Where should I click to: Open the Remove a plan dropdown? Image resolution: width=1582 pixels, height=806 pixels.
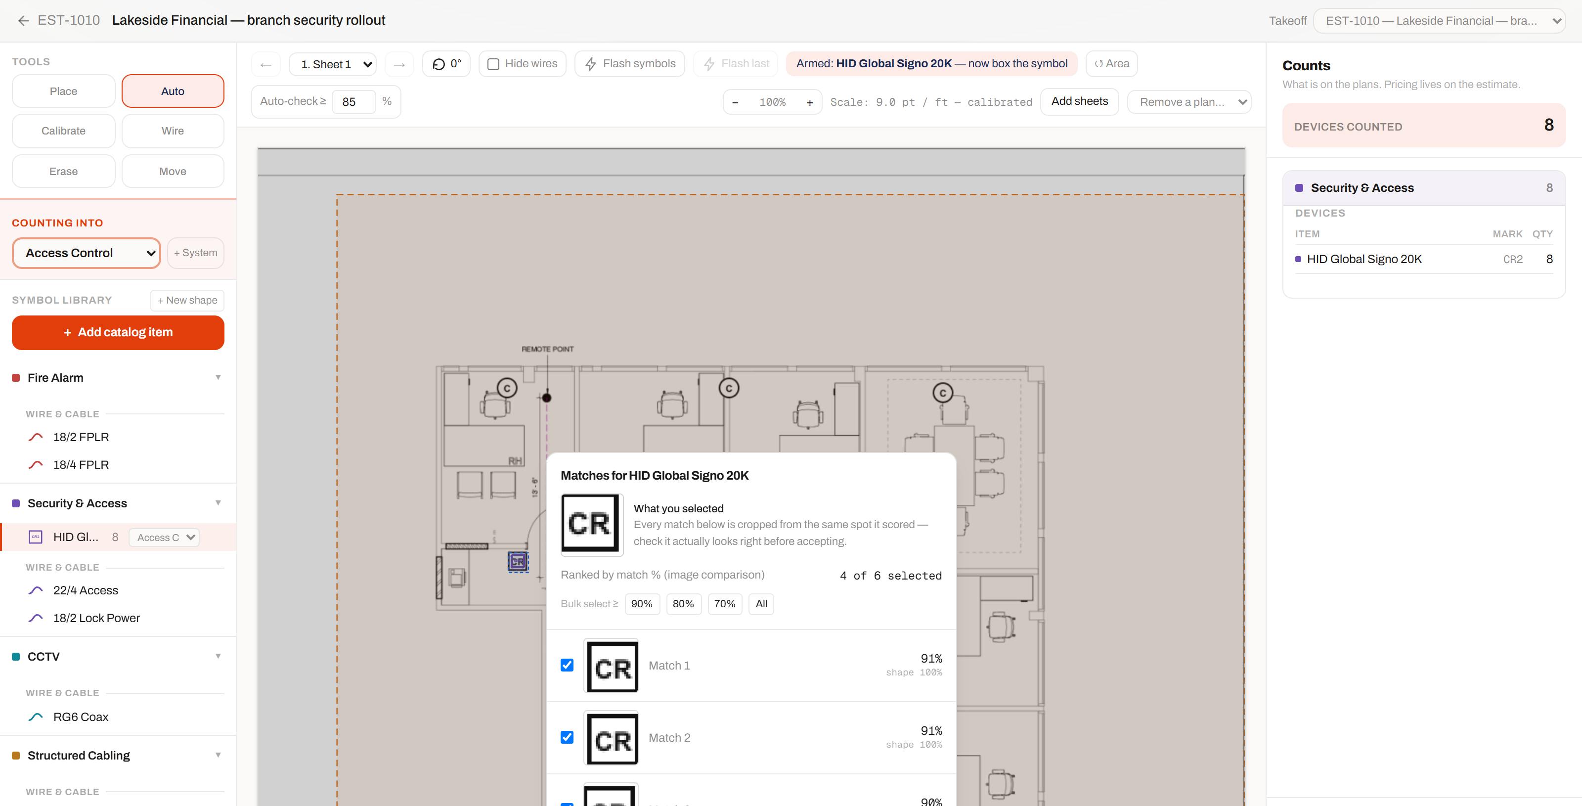(1189, 102)
